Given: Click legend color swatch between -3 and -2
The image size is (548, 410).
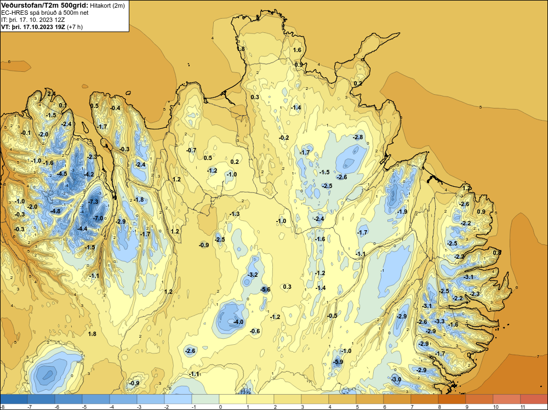Looking at the screenshot, I should 151,399.
